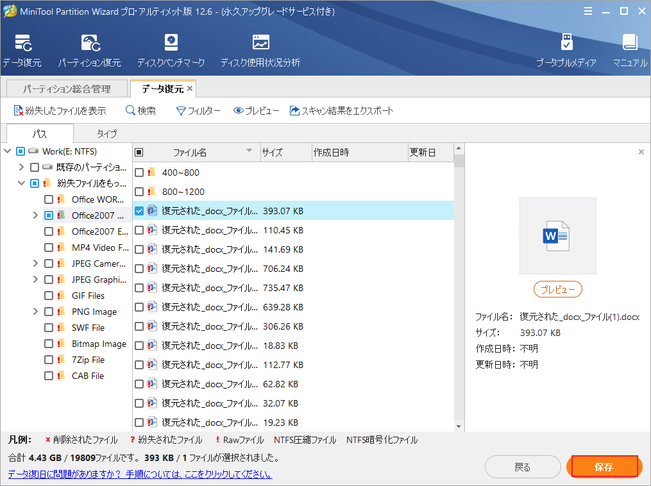Expand the 既存のパーティション tree node
The image size is (651, 486).
point(21,167)
